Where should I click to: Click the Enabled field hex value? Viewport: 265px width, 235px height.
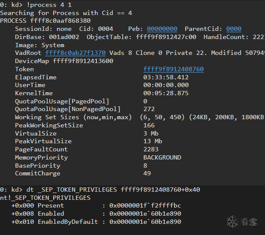[x=145, y=214]
